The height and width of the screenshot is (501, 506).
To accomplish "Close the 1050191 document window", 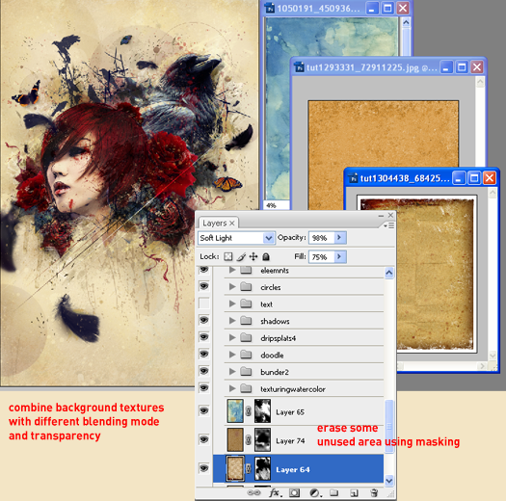I will [x=403, y=8].
